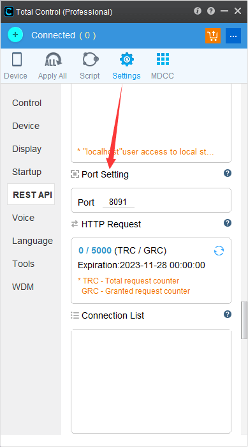Click the HTTP Request help icon
Screen dimensions: 248x447
228,223
